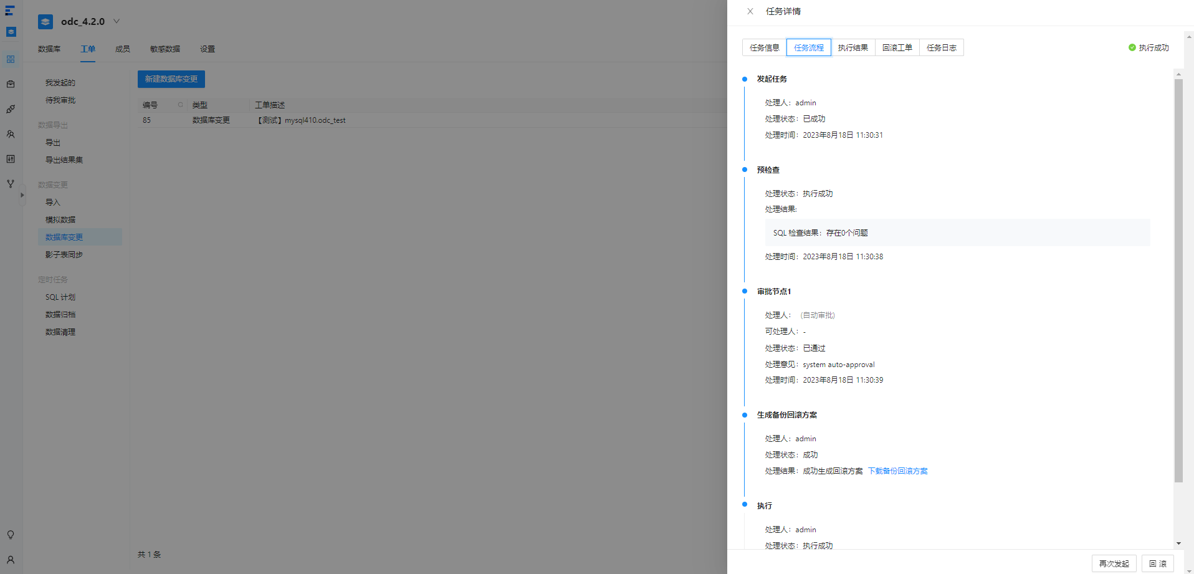Image resolution: width=1194 pixels, height=574 pixels.
Task: Open the plug connection icon in the sidebar
Action: click(11, 109)
